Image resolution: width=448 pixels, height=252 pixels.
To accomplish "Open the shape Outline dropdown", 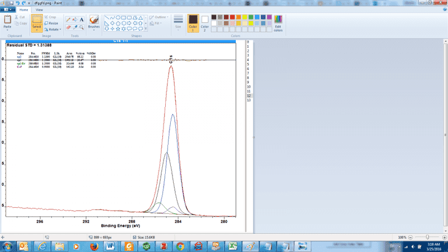I will 159,17.
